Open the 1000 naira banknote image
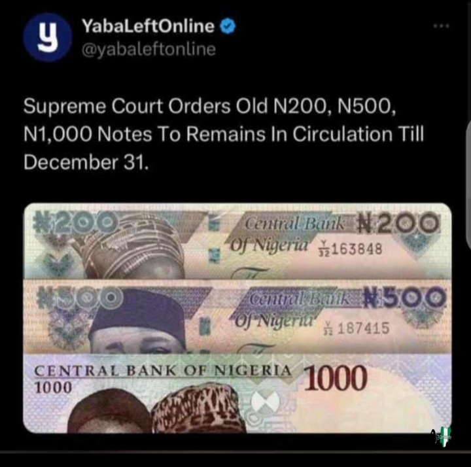 pos(237,394)
